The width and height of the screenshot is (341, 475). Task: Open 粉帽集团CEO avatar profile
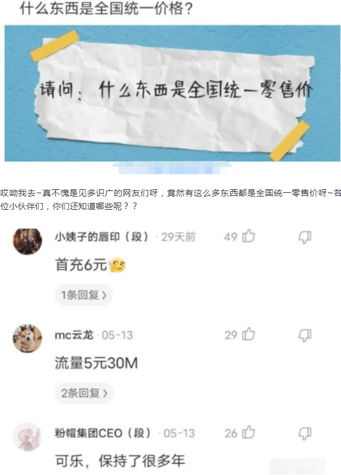click(27, 436)
